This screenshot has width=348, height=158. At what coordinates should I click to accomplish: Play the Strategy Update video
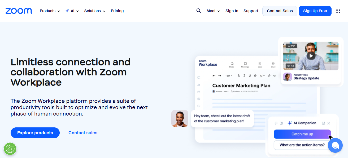[311, 56]
